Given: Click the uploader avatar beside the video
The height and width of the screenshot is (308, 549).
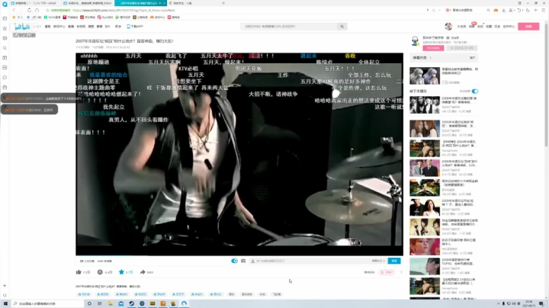Looking at the screenshot, I should point(415,40).
